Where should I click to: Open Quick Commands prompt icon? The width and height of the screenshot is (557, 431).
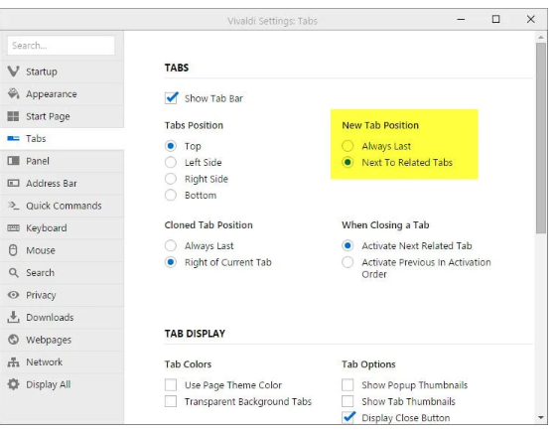pos(14,206)
